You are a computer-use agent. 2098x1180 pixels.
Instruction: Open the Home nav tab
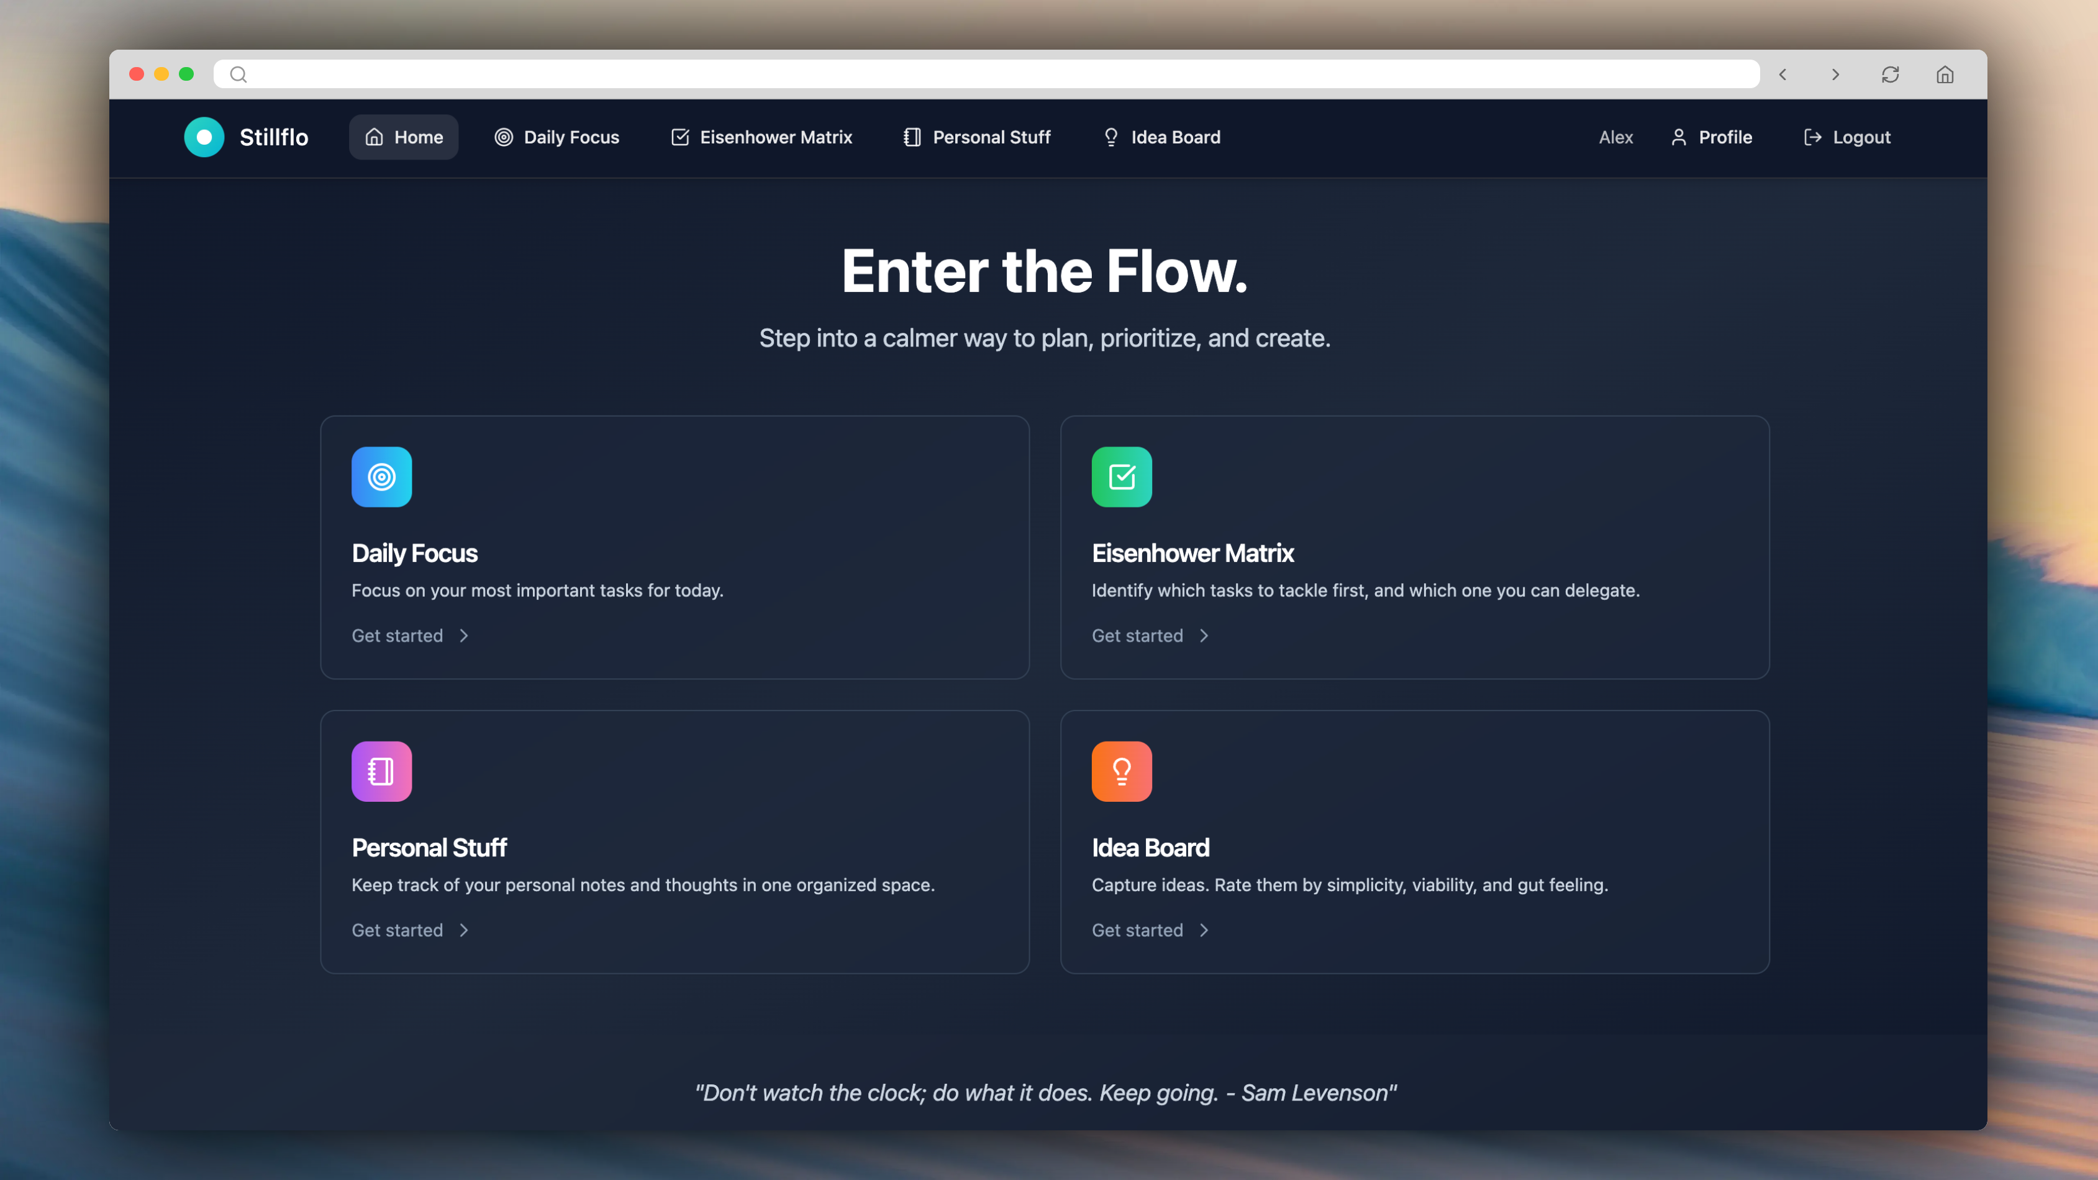(404, 137)
